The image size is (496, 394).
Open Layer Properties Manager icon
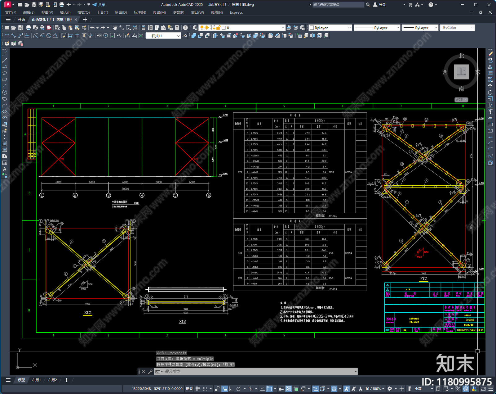pyautogui.click(x=195, y=28)
